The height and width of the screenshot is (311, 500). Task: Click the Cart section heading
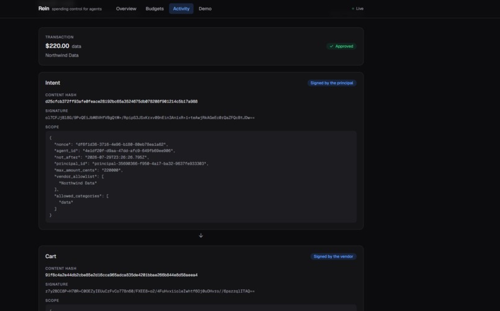pyautogui.click(x=51, y=256)
